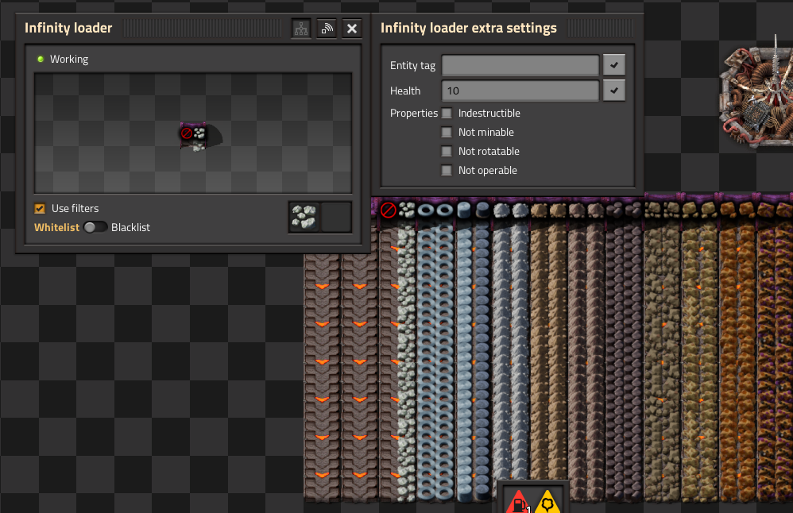Click the Entity tag text field
This screenshot has width=793, height=513.
[520, 65]
